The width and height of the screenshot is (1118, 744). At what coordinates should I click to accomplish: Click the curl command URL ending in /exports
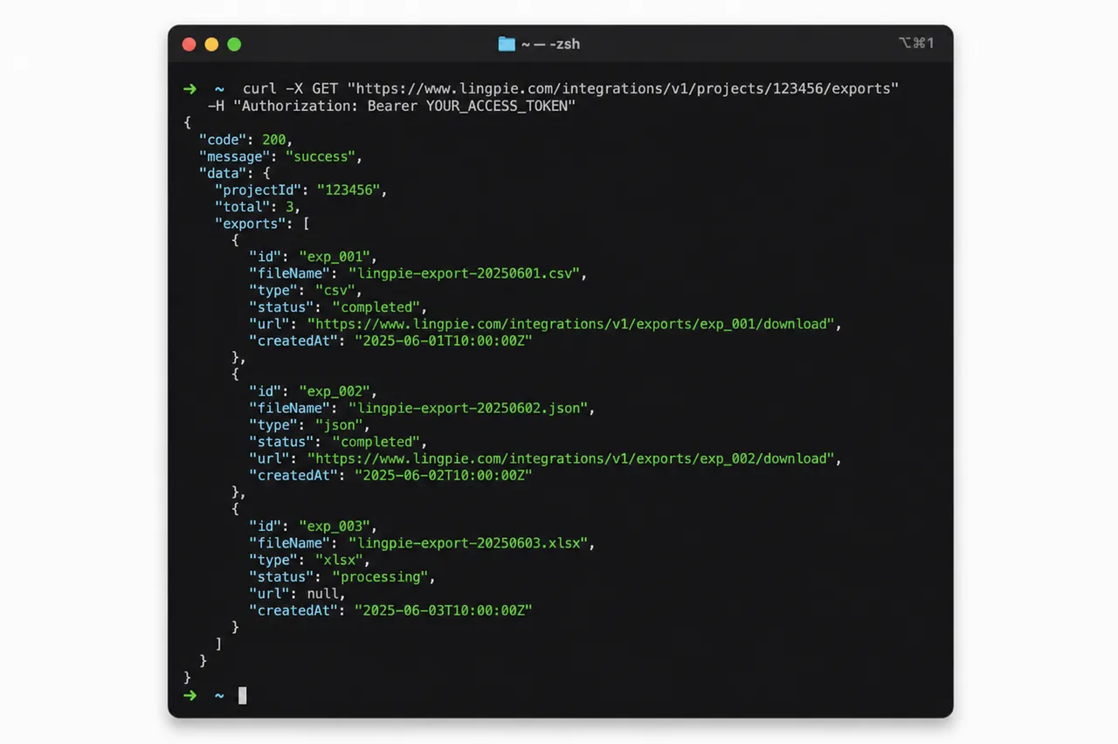623,89
